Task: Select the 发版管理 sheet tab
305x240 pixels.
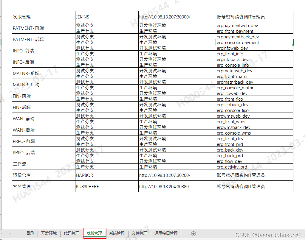Action: [x=94, y=233]
